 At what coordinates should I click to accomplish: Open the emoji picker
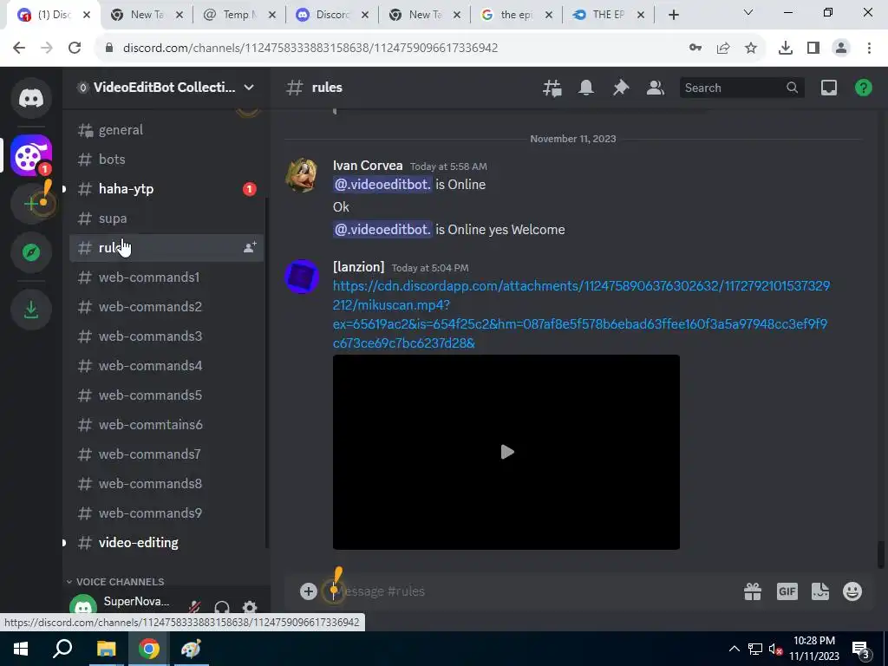pos(852,591)
